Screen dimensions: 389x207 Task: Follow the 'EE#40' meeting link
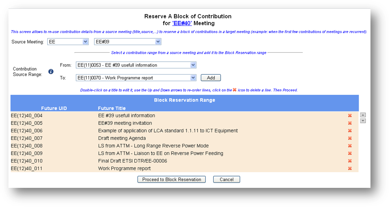pos(182,23)
